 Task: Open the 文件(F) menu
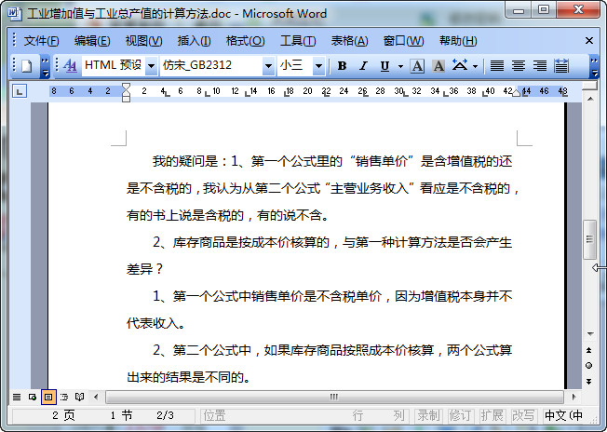tap(41, 41)
